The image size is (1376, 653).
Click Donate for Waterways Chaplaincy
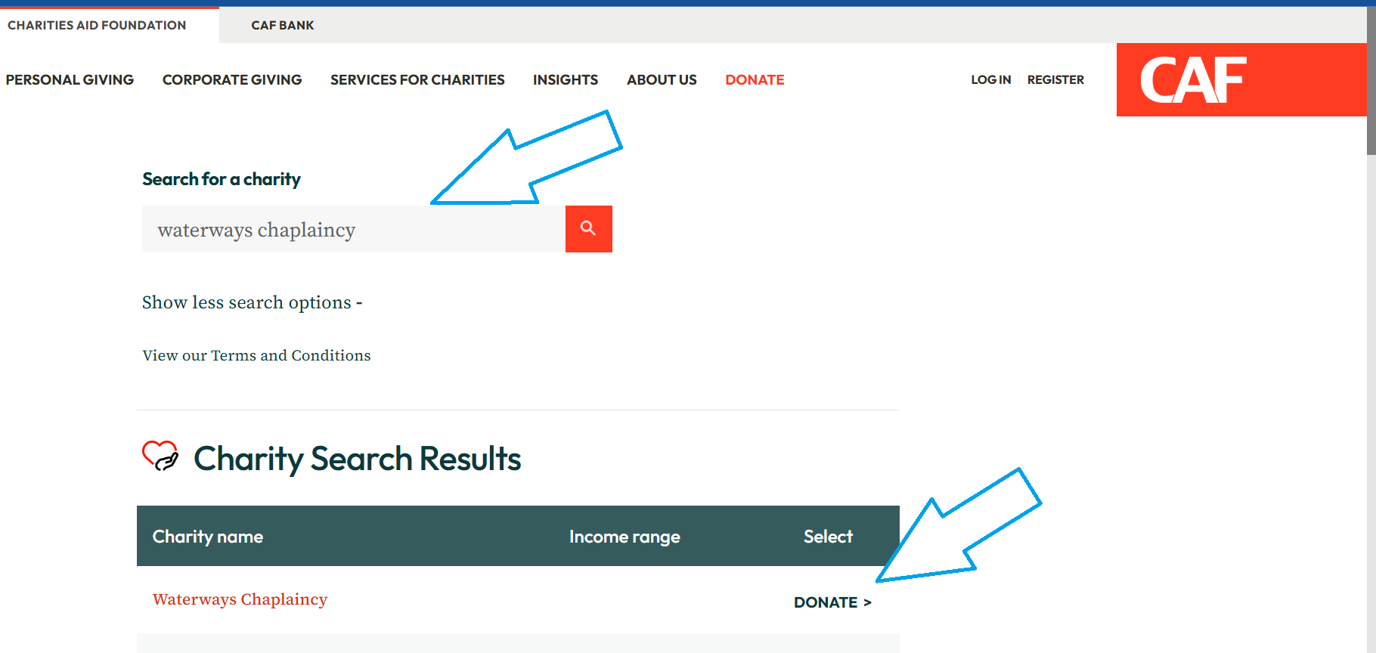[832, 602]
